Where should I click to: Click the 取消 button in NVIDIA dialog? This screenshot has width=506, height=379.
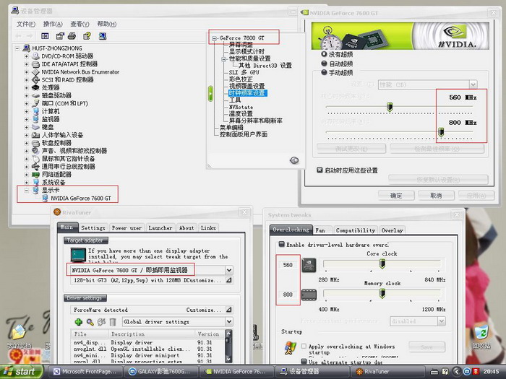436,196
